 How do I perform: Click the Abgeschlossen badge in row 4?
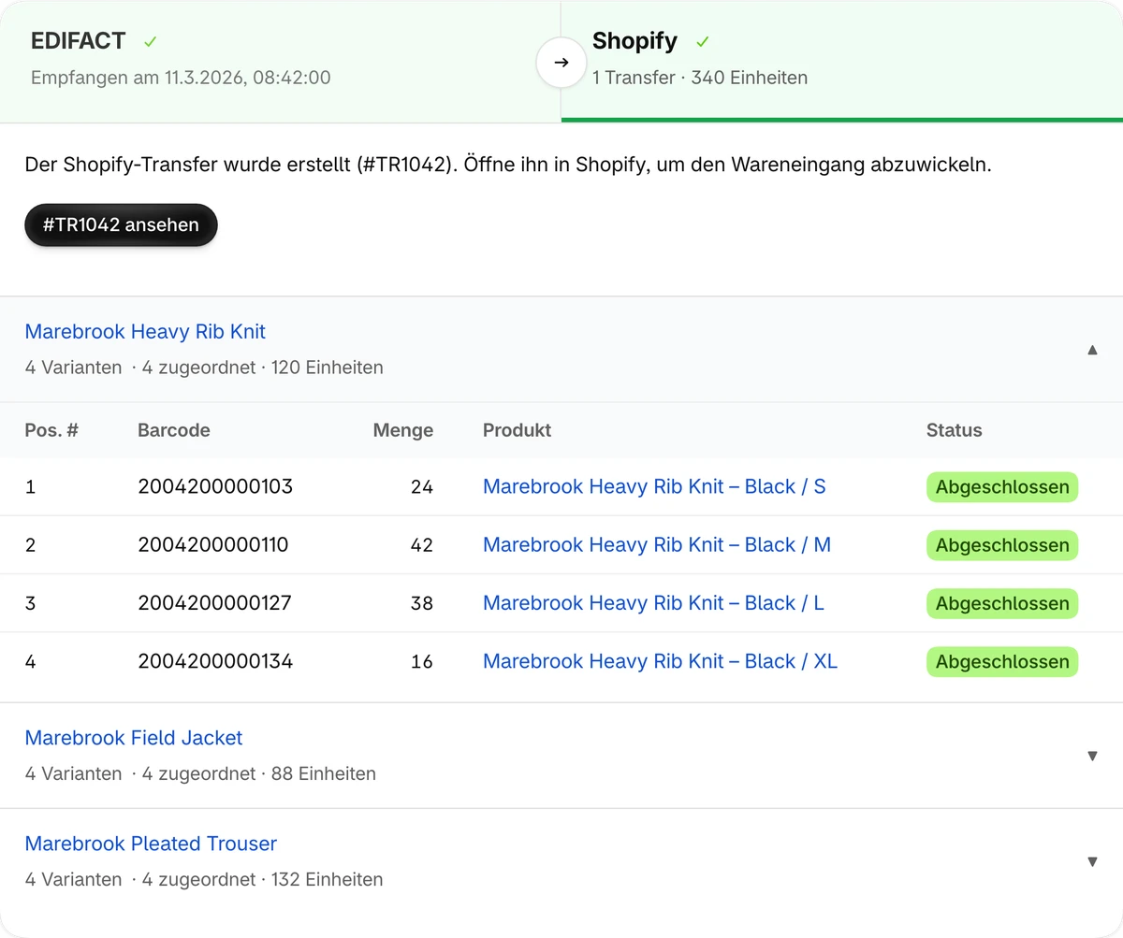[1002, 662]
